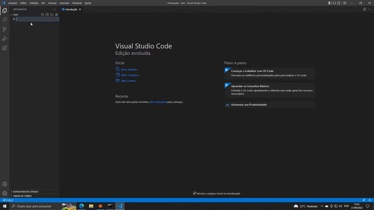374x210 pixels.
Task: Open Customize Layout icon in title bar
Action: tap(345, 3)
